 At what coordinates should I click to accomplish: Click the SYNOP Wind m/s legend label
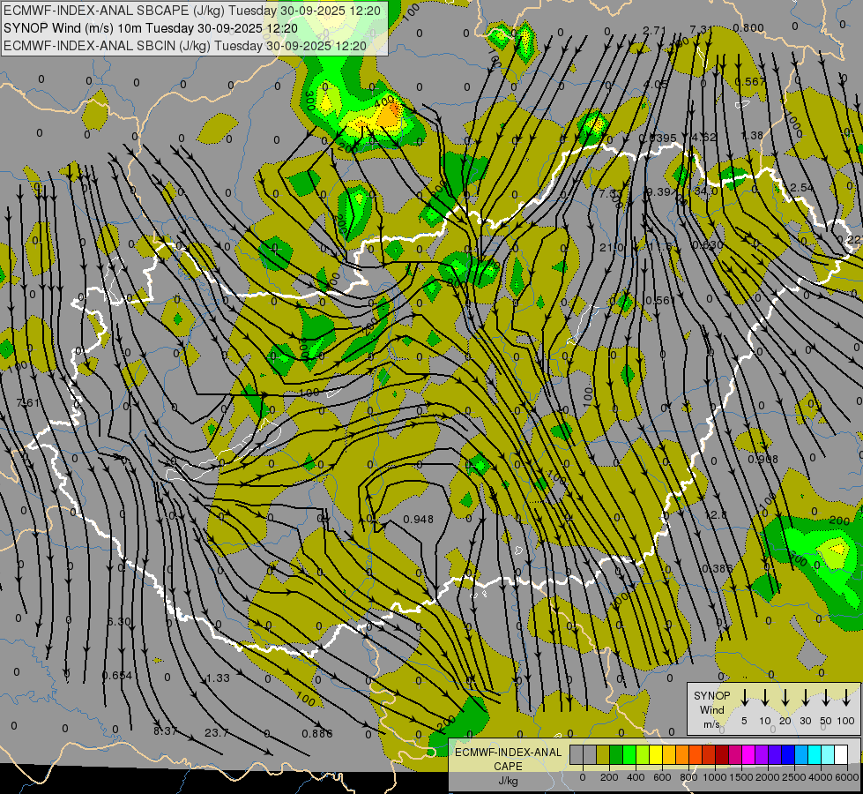tap(711, 709)
